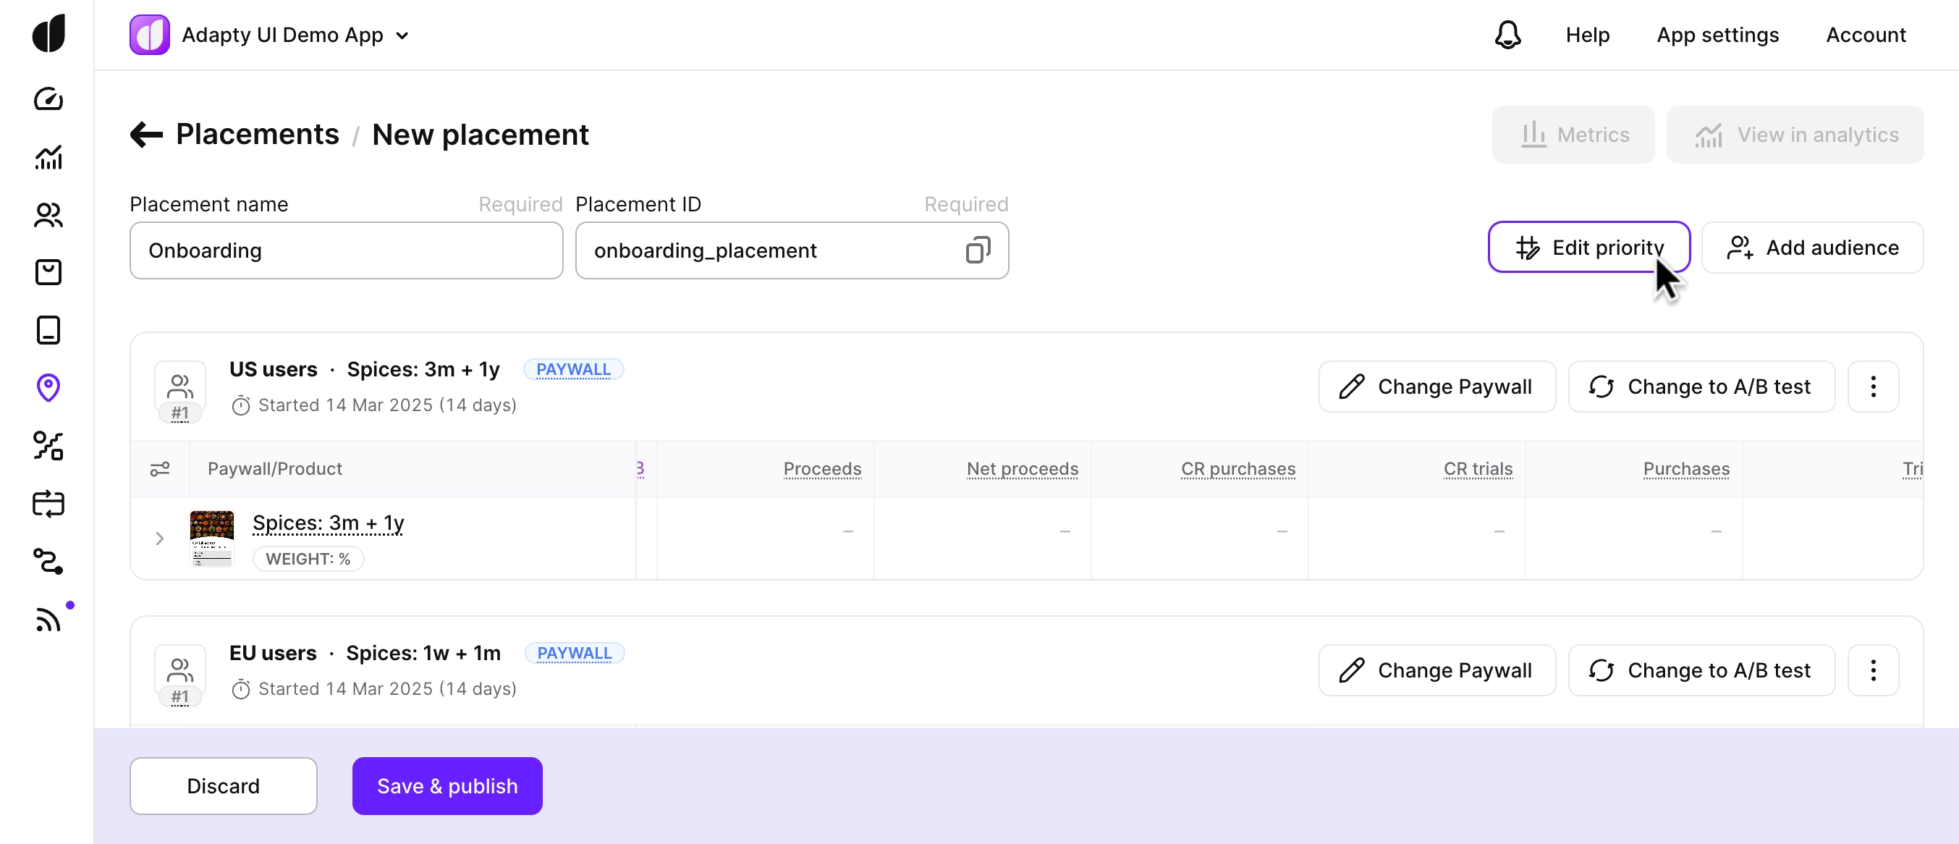This screenshot has width=1959, height=844.
Task: Click the Save & publish button
Action: [x=447, y=785]
